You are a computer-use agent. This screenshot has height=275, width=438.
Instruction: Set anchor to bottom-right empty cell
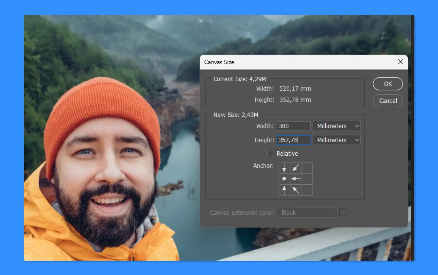307,190
